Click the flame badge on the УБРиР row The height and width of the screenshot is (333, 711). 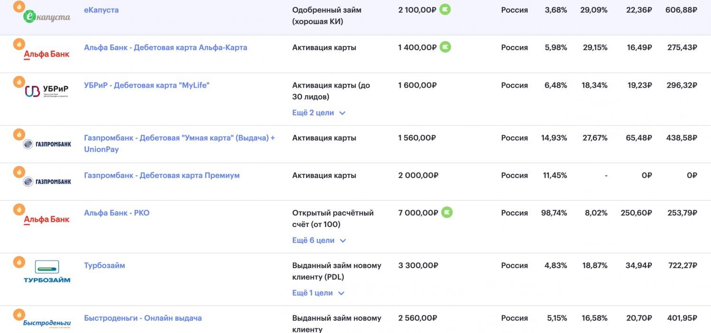(x=19, y=81)
